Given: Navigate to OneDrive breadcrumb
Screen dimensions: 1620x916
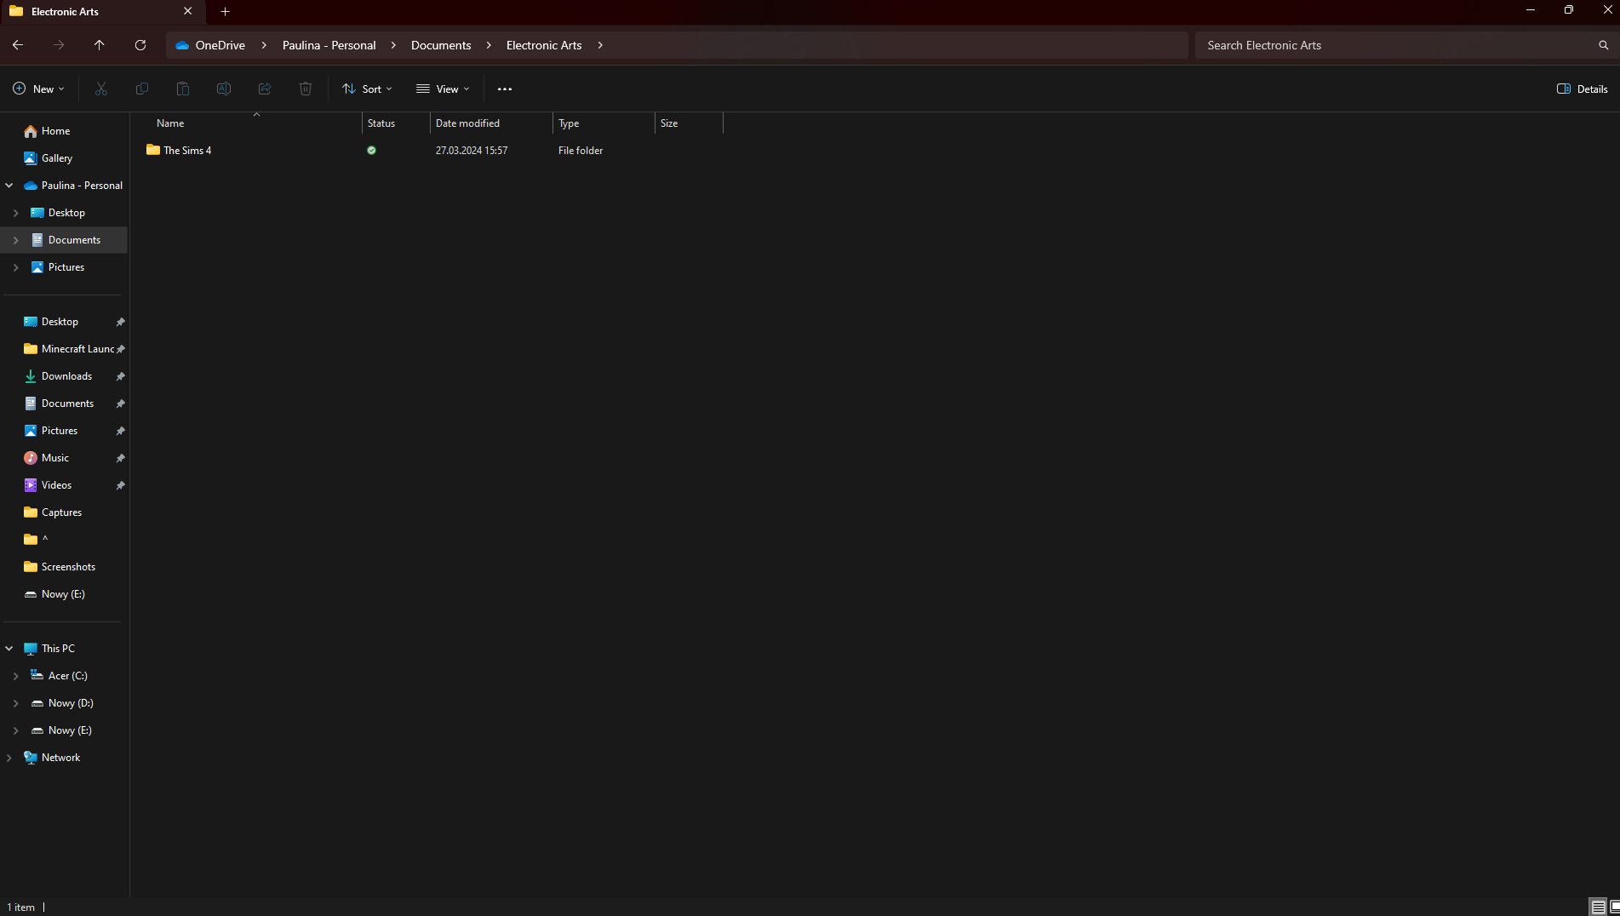Looking at the screenshot, I should point(220,45).
